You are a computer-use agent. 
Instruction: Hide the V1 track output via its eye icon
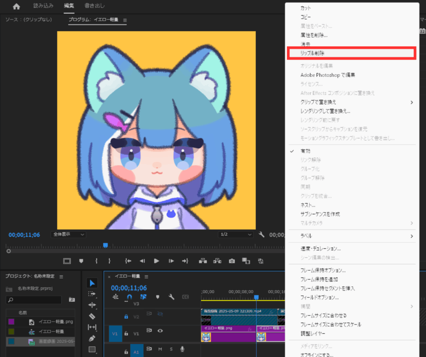[x=161, y=331]
